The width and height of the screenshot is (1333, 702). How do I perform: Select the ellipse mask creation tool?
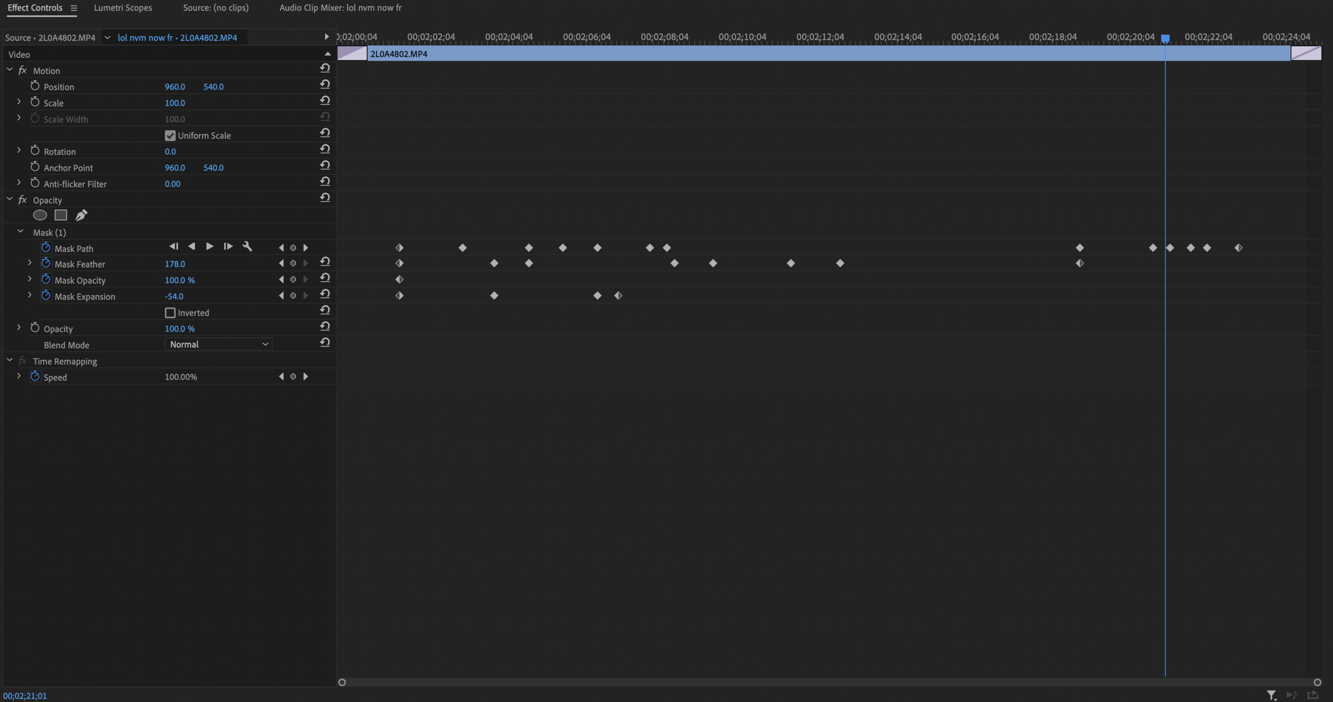[40, 215]
